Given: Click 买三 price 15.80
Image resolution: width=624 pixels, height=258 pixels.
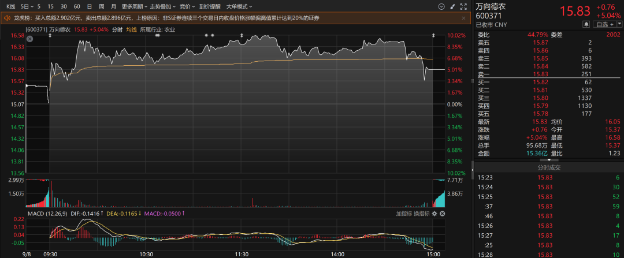Looking at the screenshot, I should point(540,98).
